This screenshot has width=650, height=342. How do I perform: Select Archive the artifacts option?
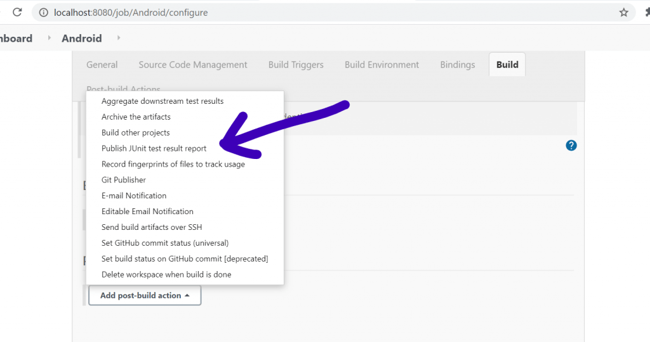click(x=136, y=117)
